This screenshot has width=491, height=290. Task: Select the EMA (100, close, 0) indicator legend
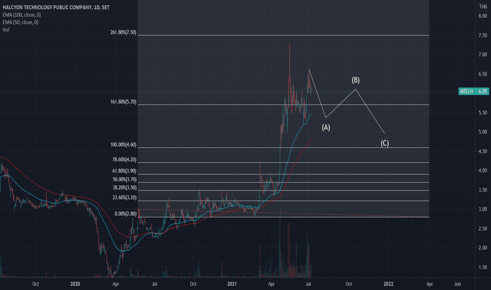click(22, 15)
